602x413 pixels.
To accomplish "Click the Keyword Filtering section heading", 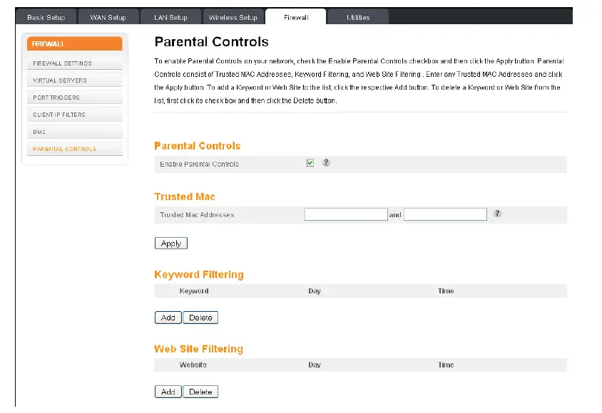I will tap(199, 275).
